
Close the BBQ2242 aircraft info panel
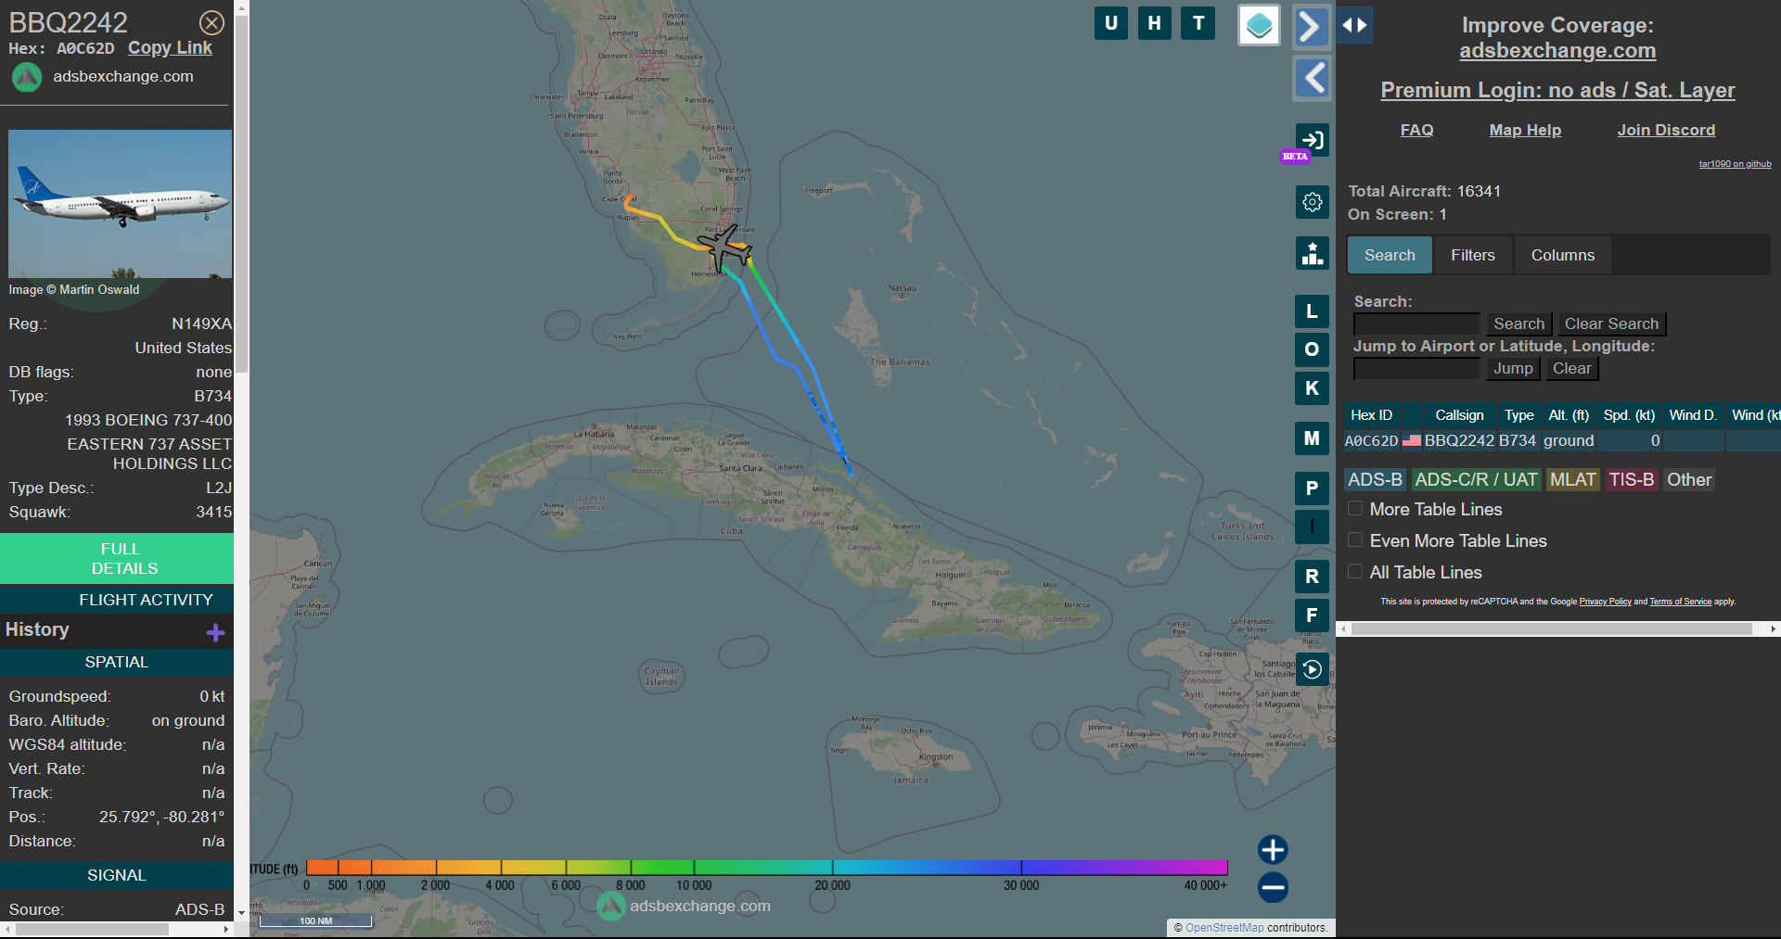pyautogui.click(x=212, y=22)
